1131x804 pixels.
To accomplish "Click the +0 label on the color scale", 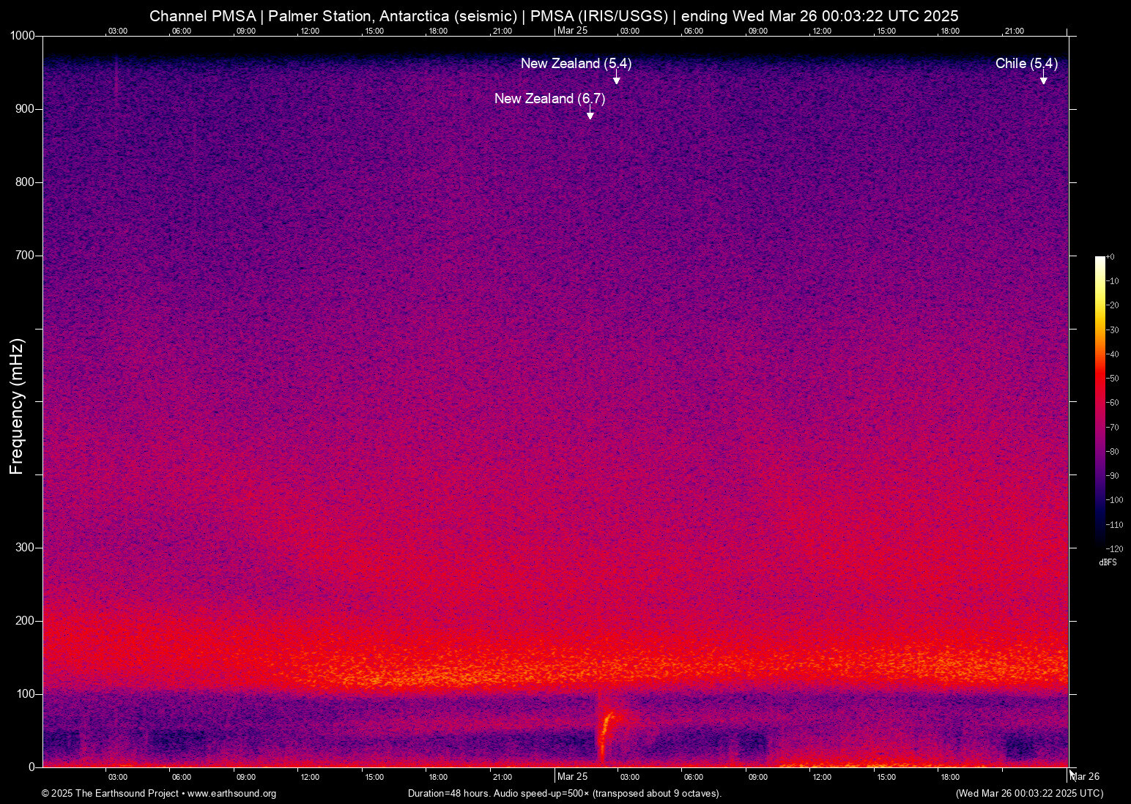I will click(1110, 257).
